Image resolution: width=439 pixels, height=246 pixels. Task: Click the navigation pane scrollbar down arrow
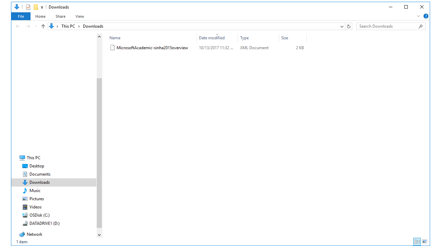tap(99, 235)
